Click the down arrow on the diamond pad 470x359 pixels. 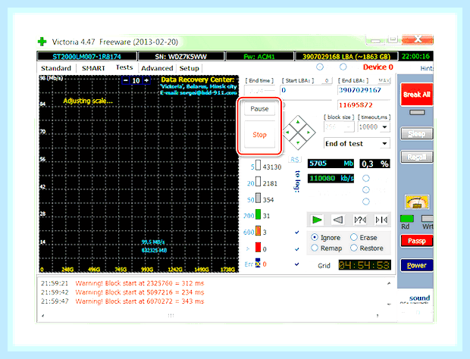(298, 143)
